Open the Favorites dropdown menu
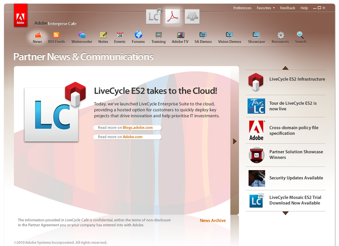The width and height of the screenshot is (339, 246). coord(266,8)
